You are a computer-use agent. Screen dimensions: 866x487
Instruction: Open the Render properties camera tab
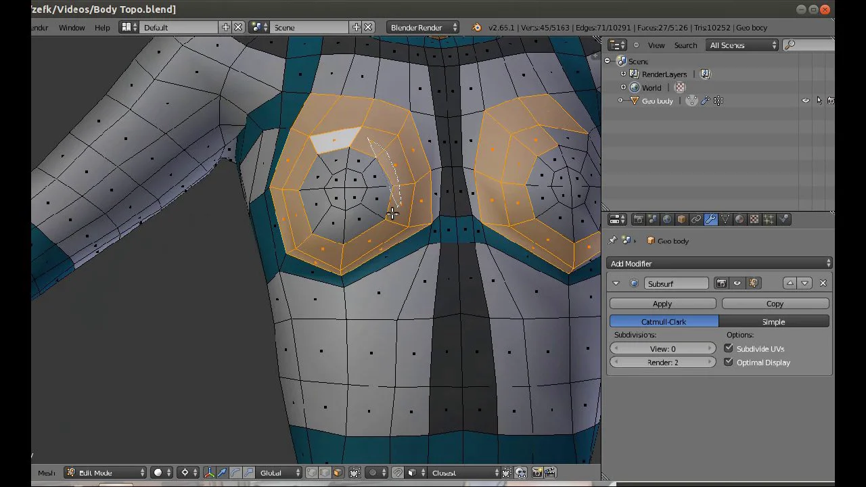pos(638,220)
